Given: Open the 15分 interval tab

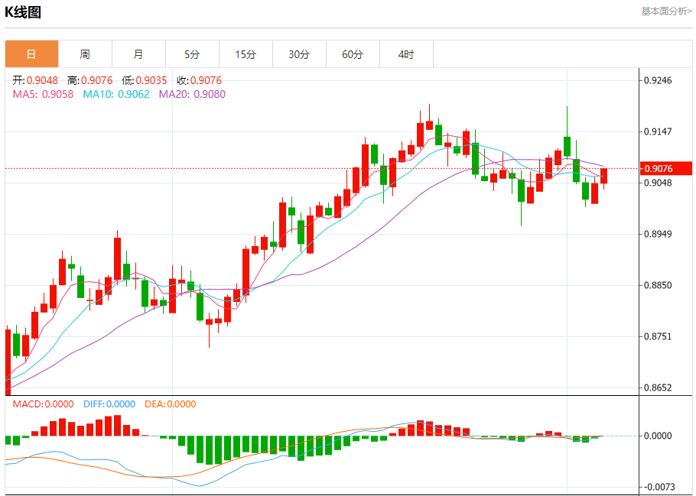Looking at the screenshot, I should click(246, 54).
